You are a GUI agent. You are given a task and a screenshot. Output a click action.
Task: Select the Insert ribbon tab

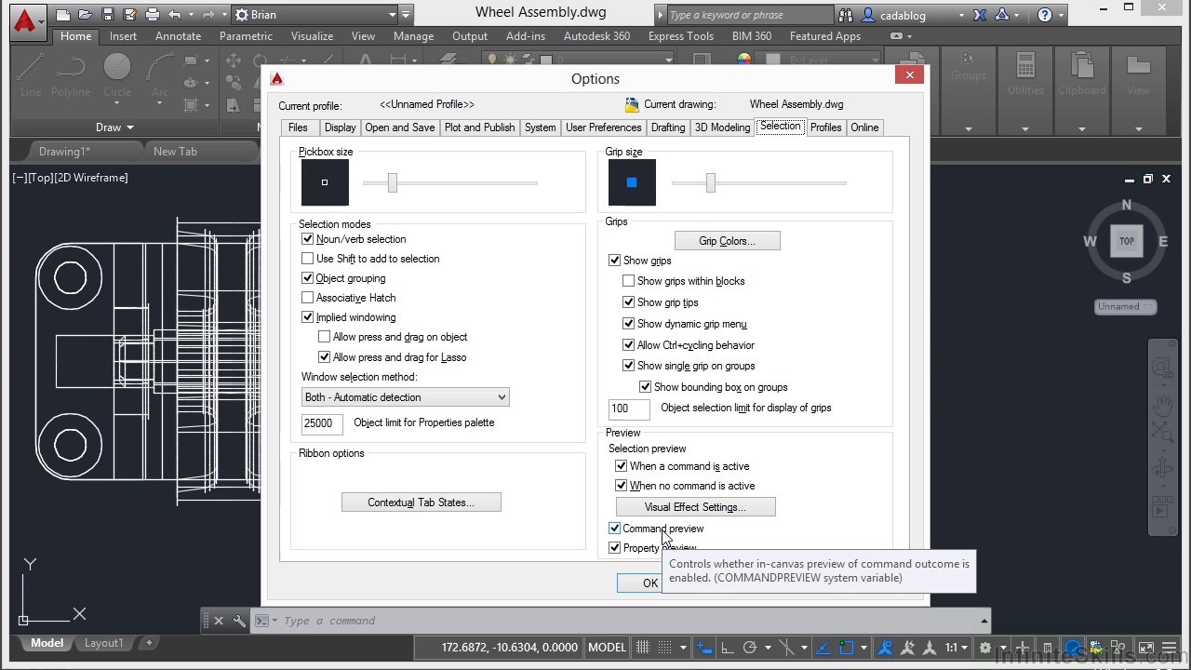(x=123, y=36)
